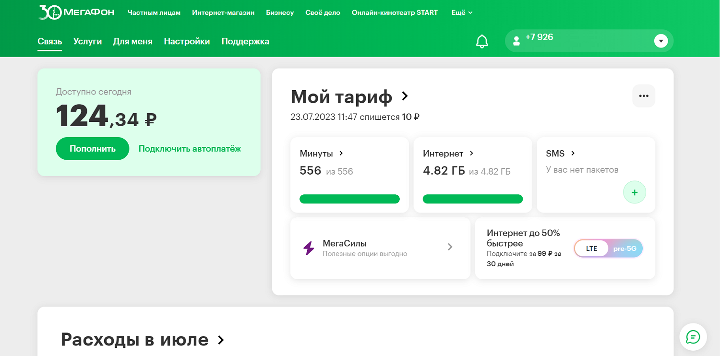Click the Мой тариф heading
Screen dimensions: 720x356
(341, 97)
